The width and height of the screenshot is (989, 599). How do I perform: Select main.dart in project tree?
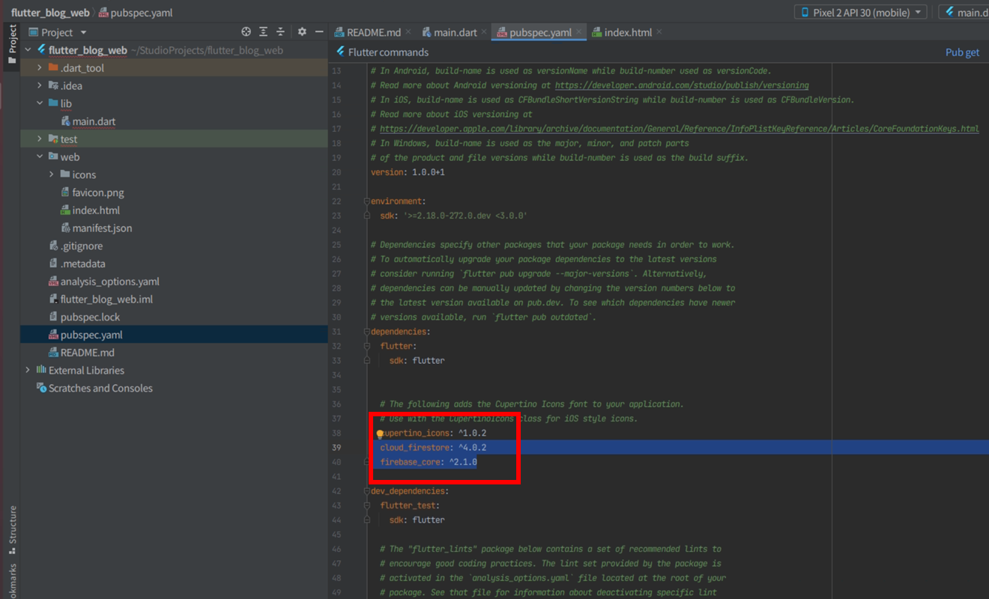94,121
